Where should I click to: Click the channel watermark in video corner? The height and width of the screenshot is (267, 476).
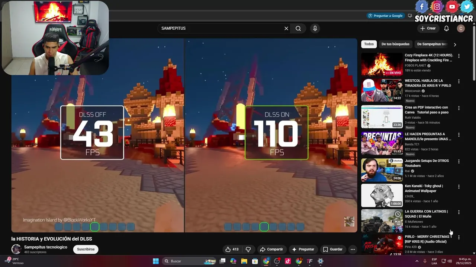click(349, 221)
